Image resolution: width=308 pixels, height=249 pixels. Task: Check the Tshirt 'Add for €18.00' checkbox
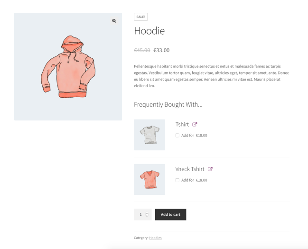point(177,135)
